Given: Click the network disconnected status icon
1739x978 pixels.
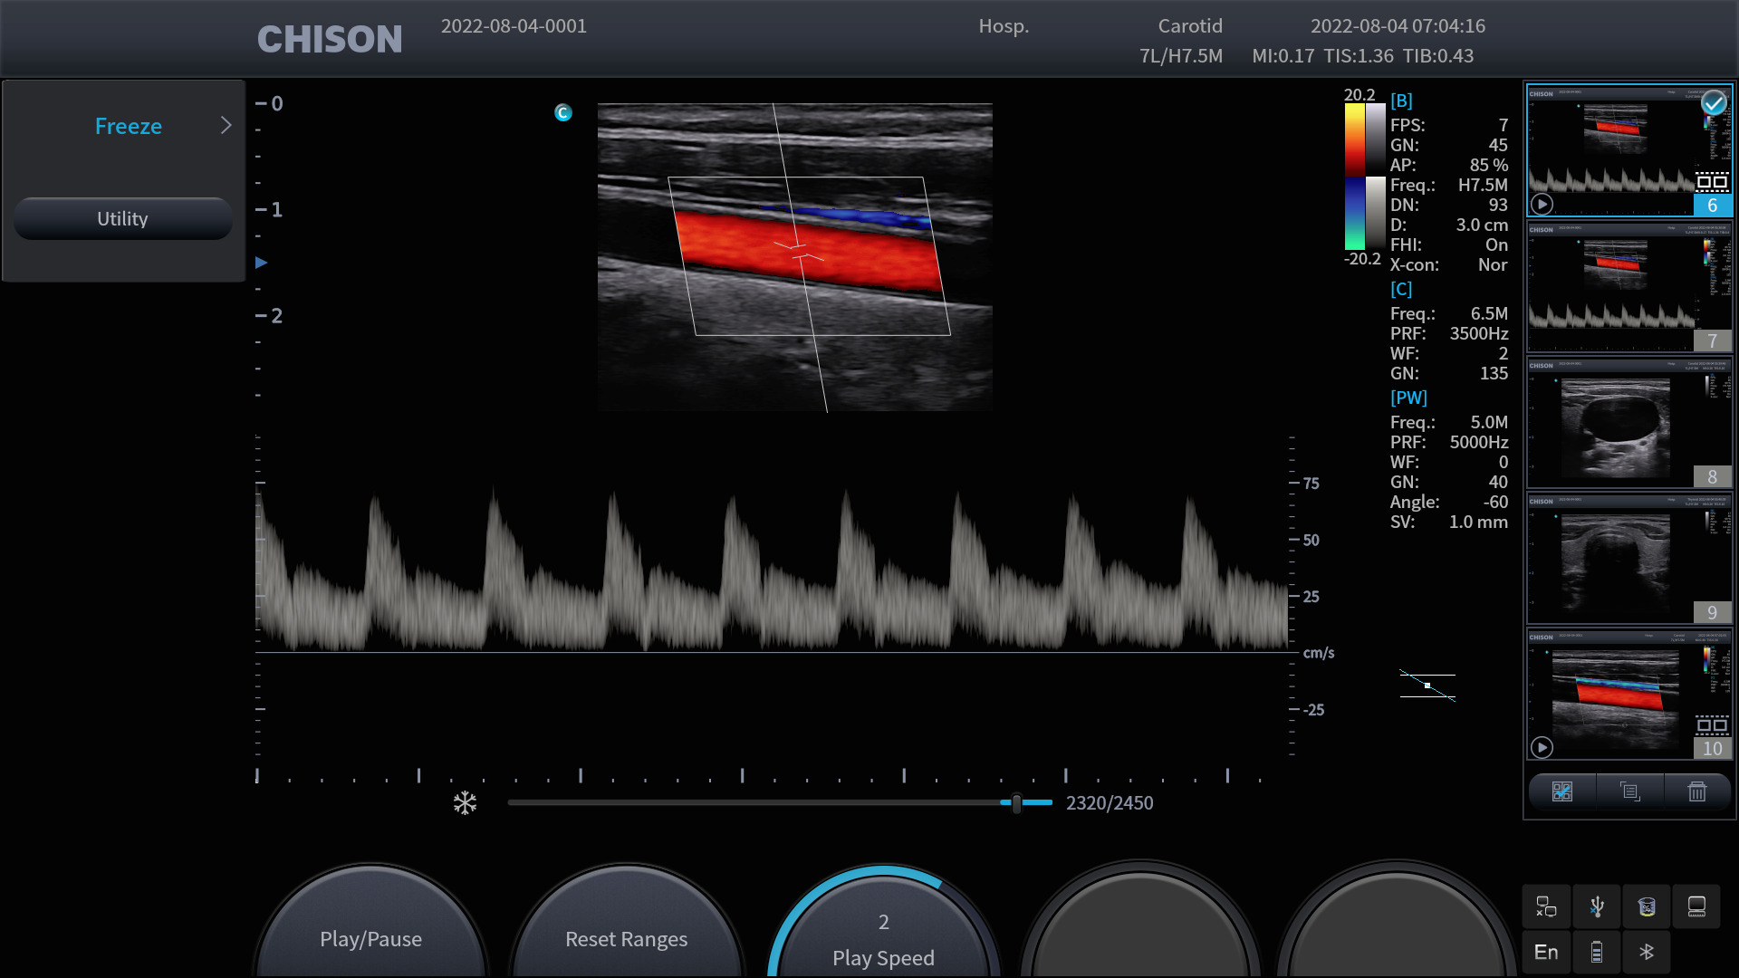Looking at the screenshot, I should point(1546,906).
